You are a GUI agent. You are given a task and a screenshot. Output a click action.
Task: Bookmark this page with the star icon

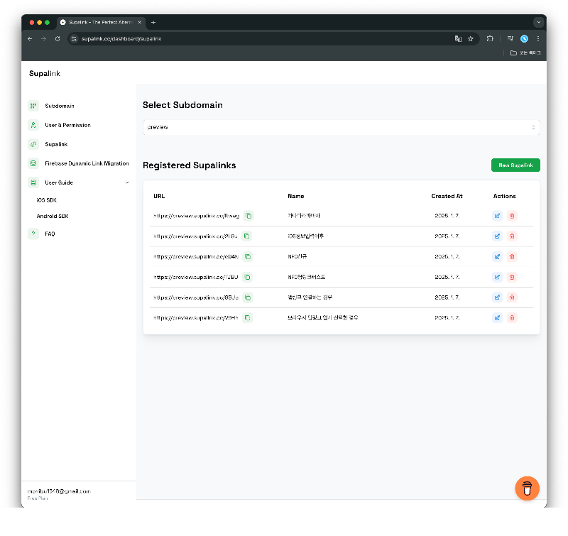tap(471, 39)
